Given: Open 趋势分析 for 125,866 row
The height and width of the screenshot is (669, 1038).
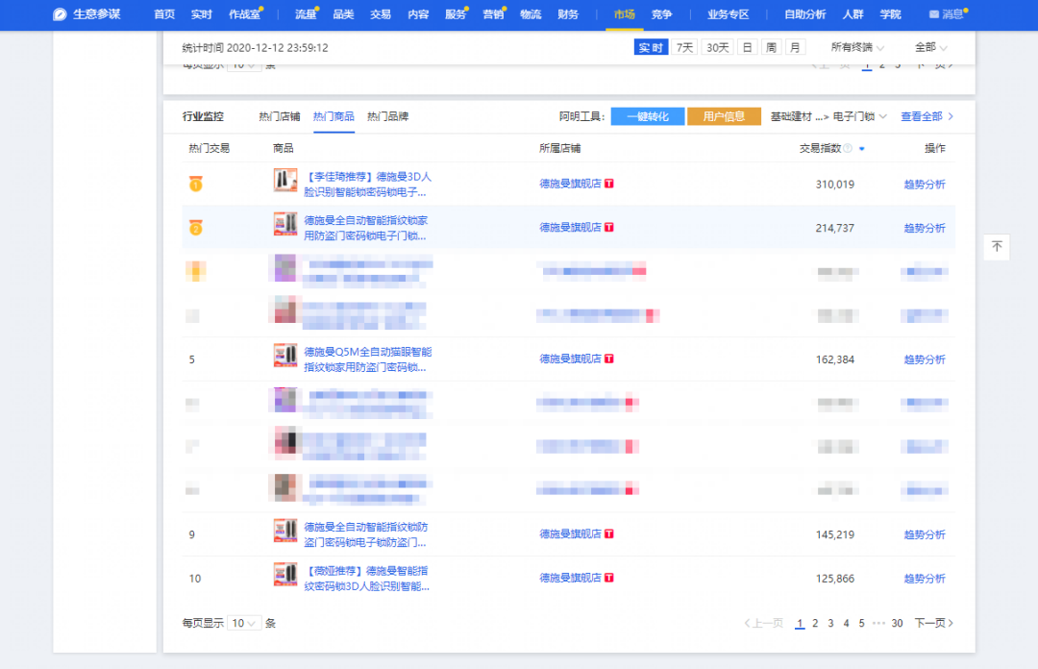Looking at the screenshot, I should (x=925, y=579).
